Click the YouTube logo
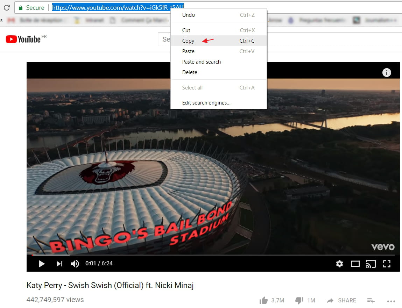This screenshot has width=402, height=308. click(23, 39)
